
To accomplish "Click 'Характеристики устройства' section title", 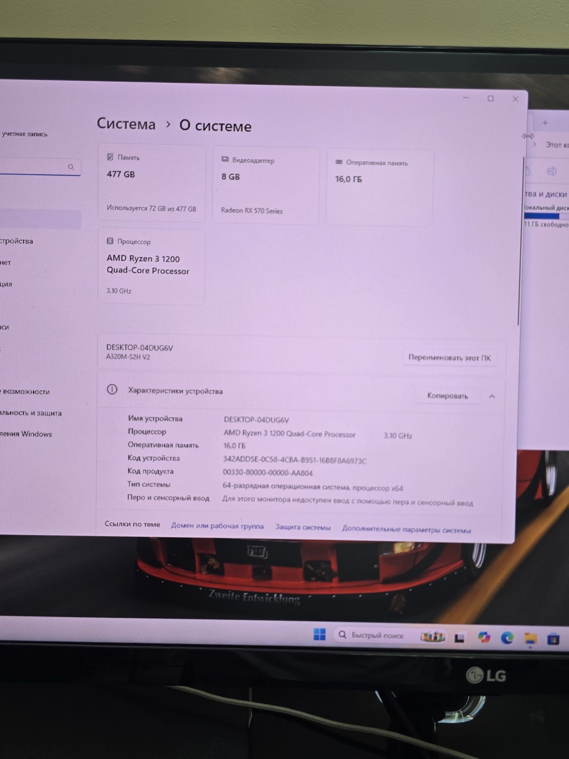I will click(x=175, y=391).
